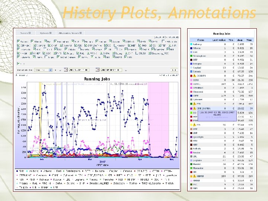The image size is (268, 201).
Task: Select the Muenster farm name in table
Action: (x=197, y=168)
